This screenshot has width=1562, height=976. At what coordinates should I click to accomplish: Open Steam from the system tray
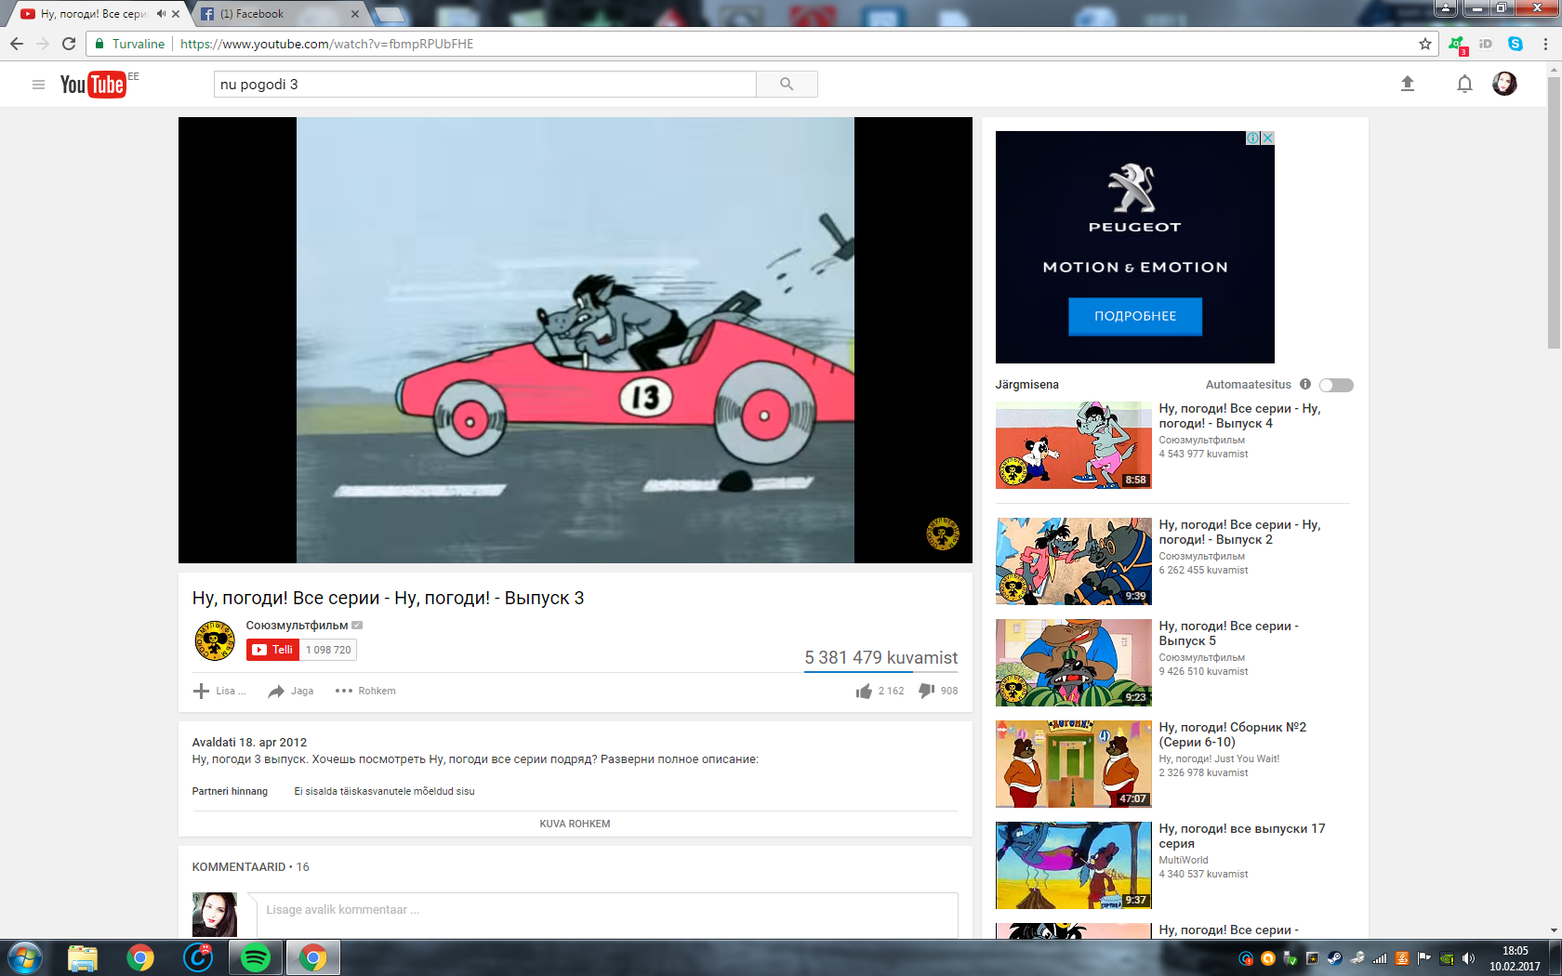(x=1334, y=958)
